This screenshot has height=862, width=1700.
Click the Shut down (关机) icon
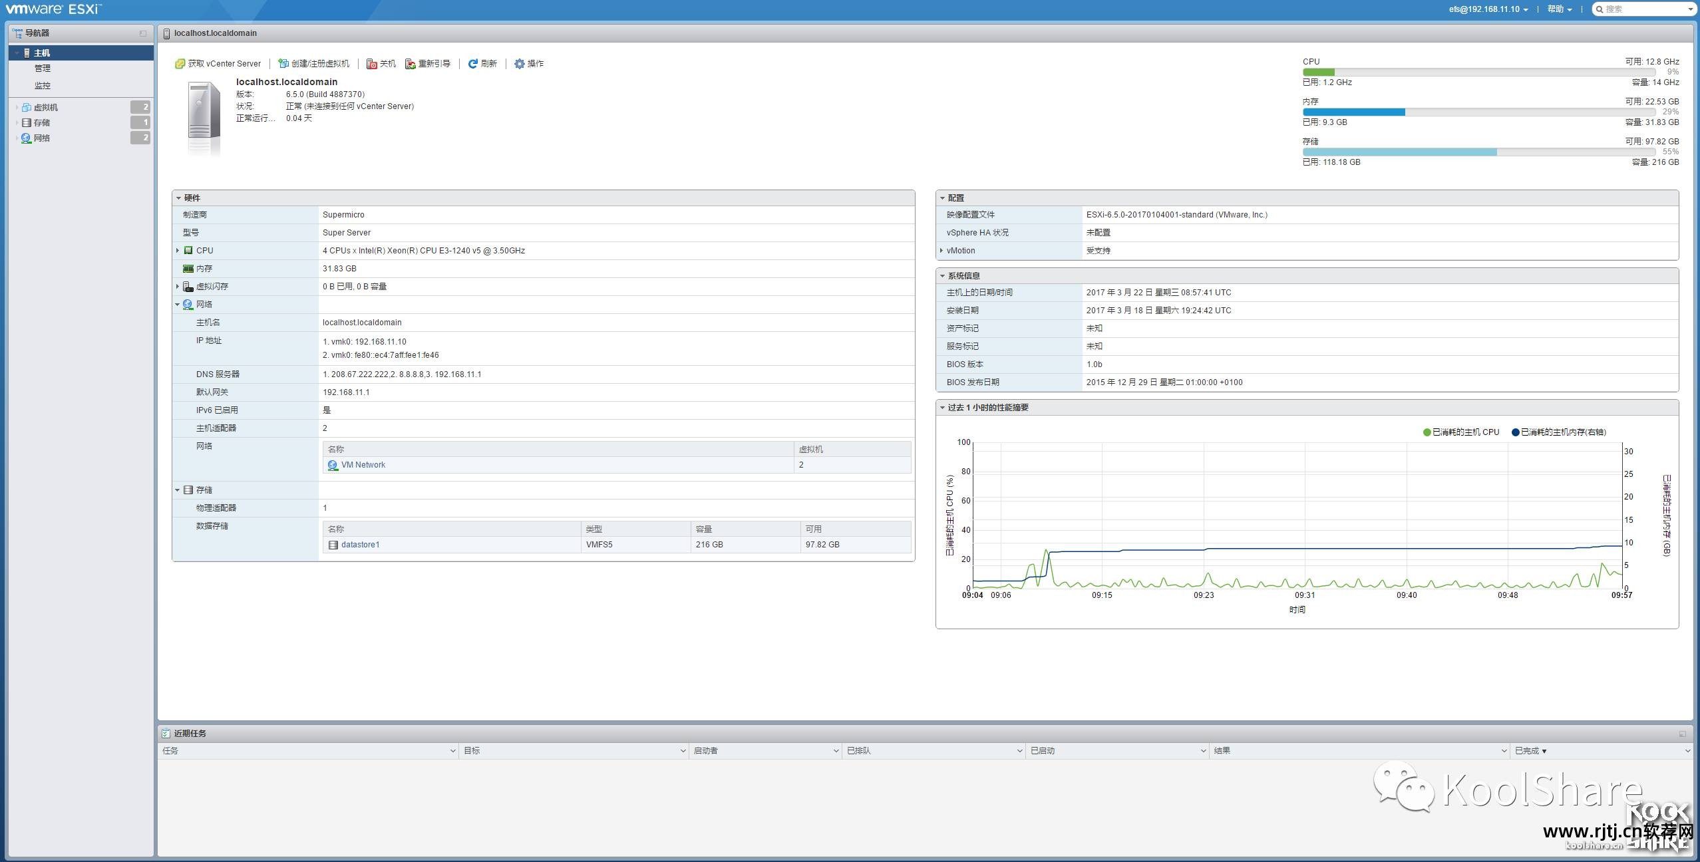coord(372,64)
